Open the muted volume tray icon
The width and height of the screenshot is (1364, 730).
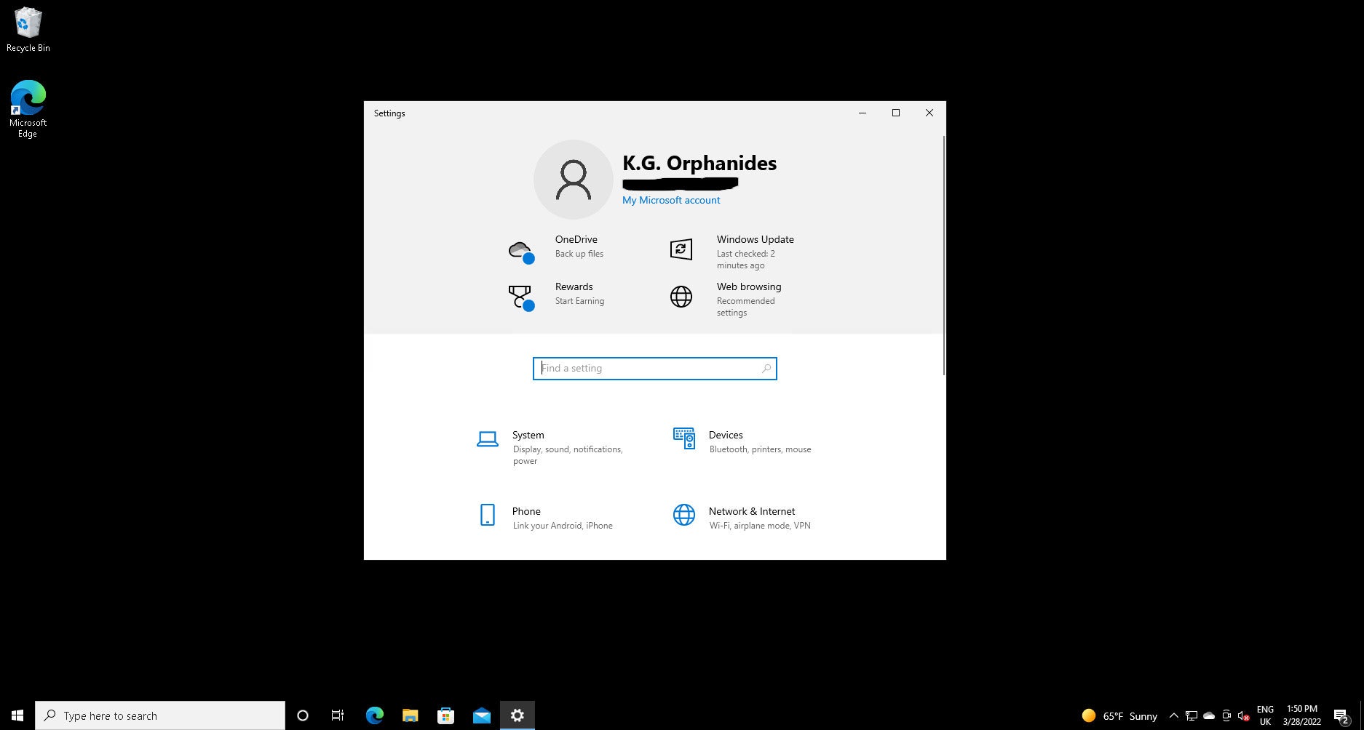[x=1243, y=715]
